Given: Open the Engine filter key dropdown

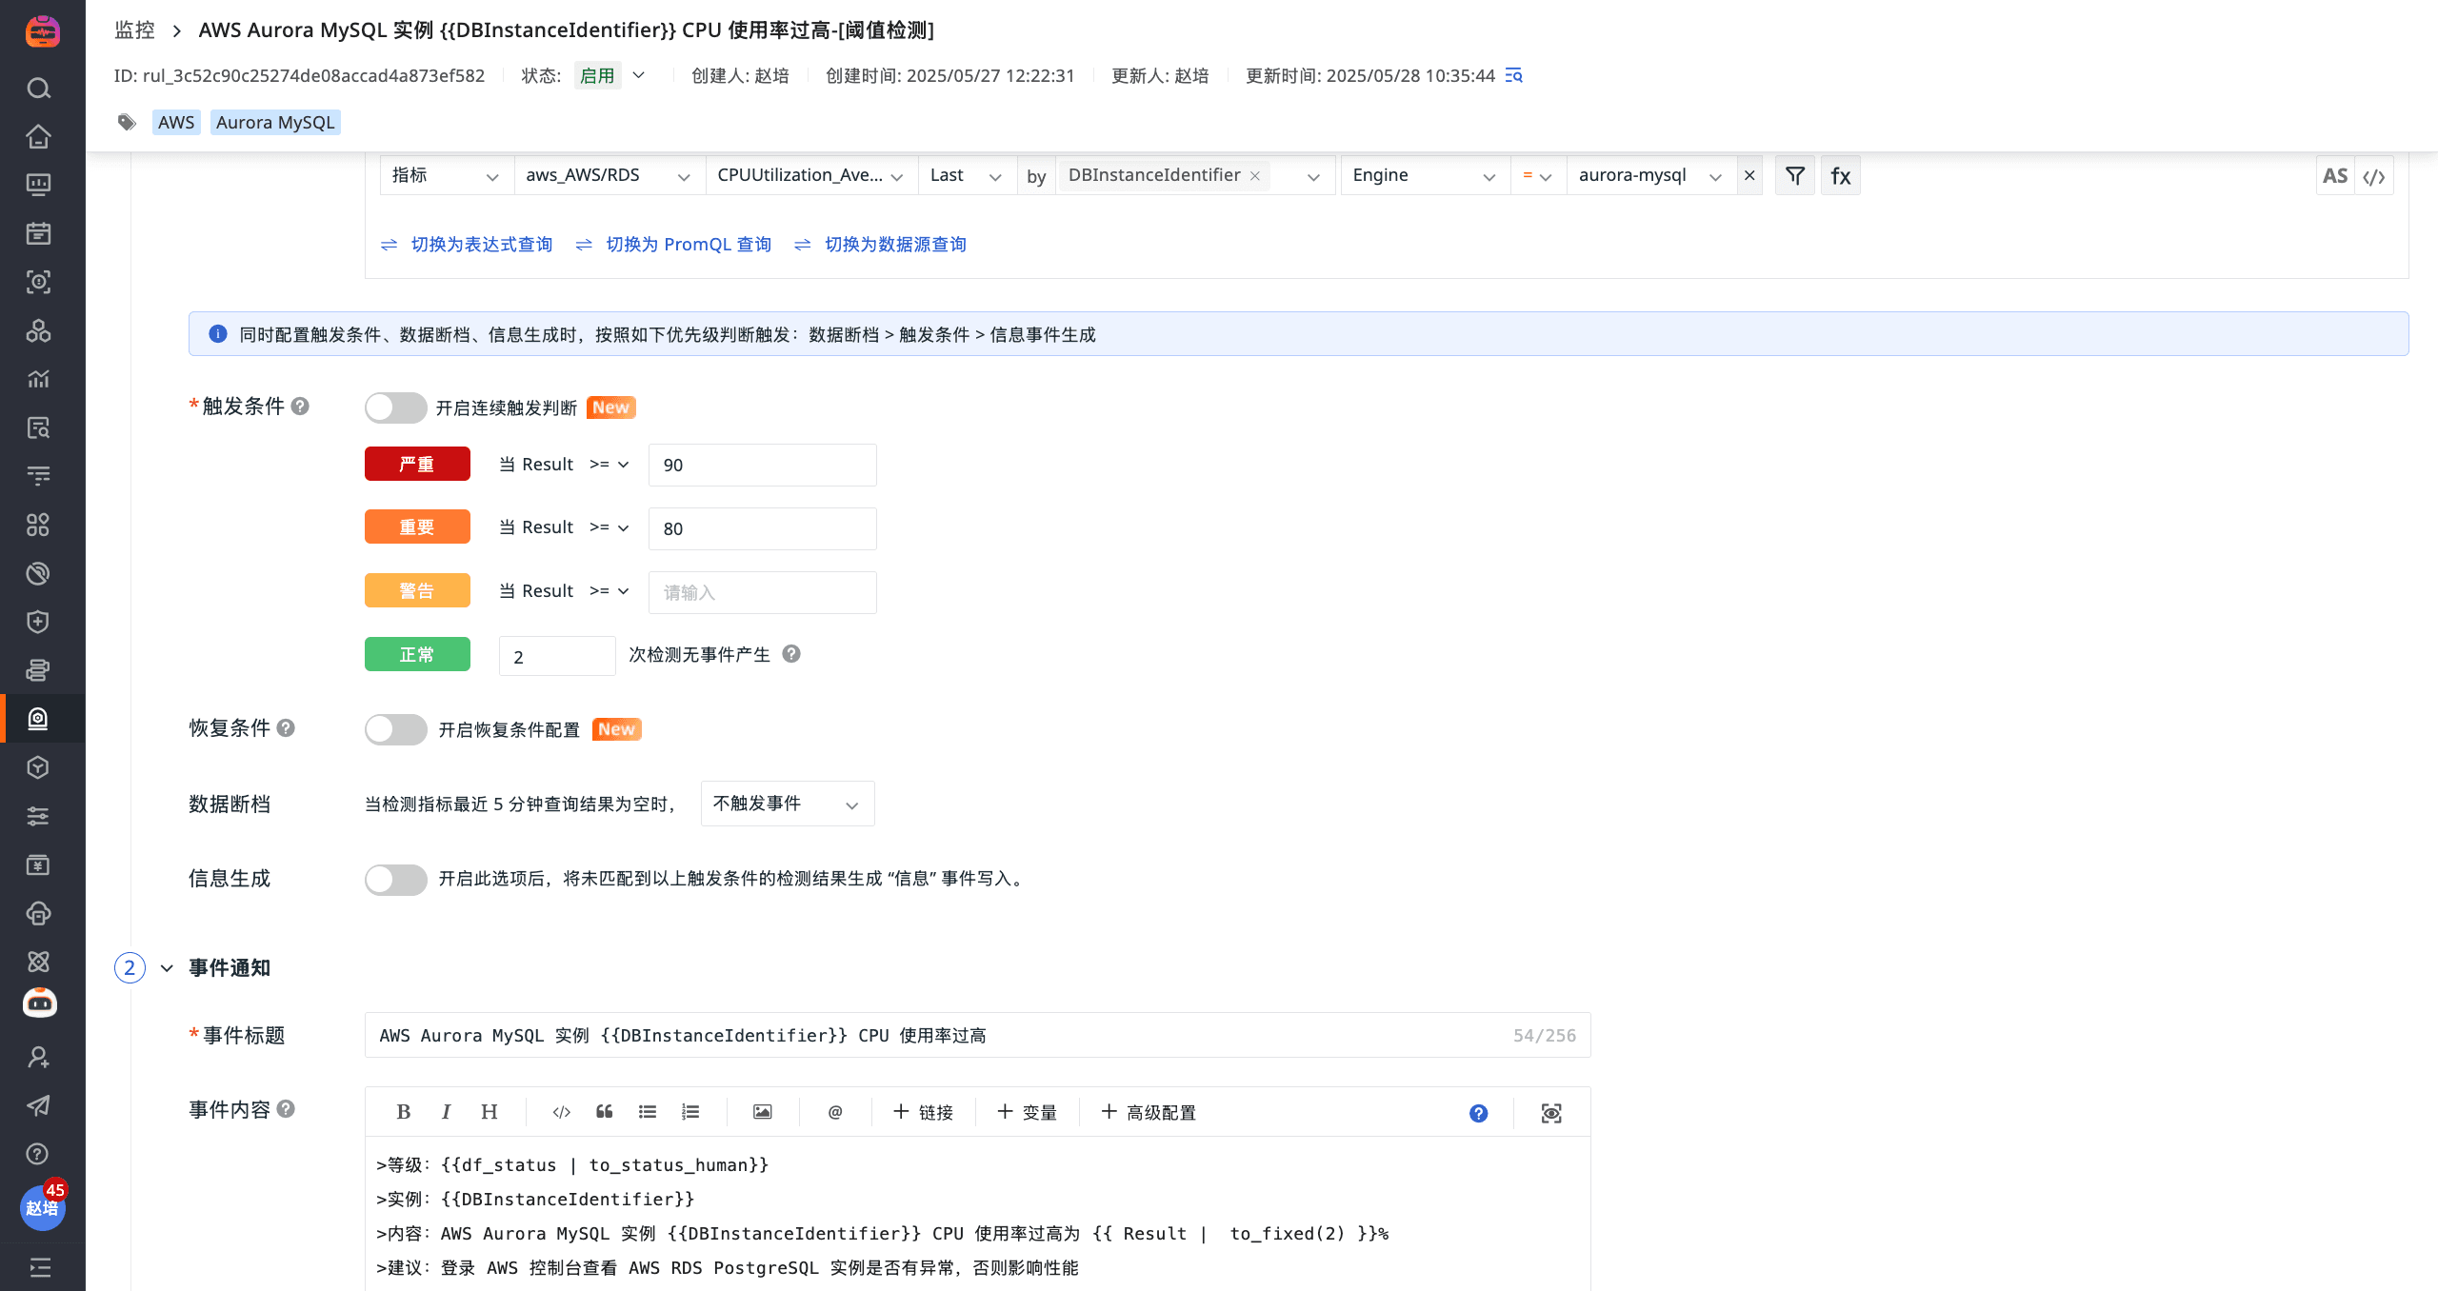Looking at the screenshot, I should (1425, 175).
